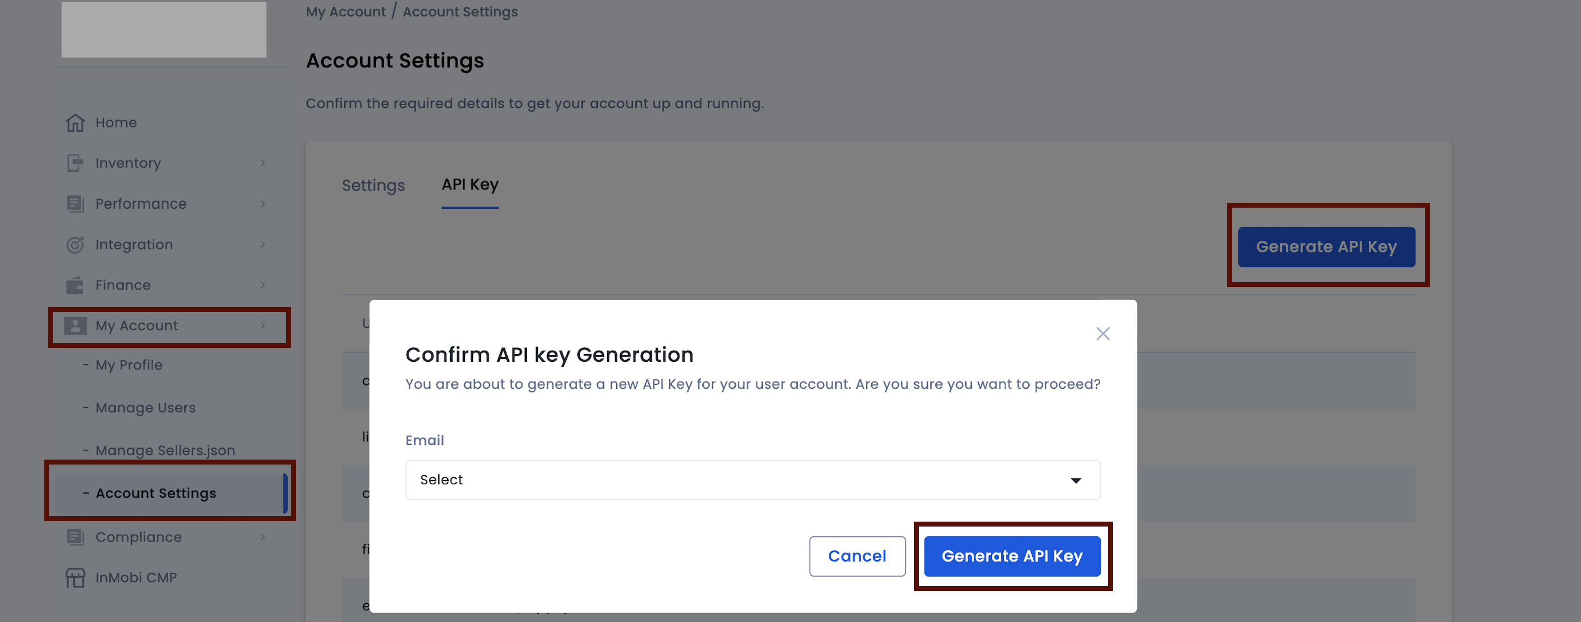Click the Inventory sidebar icon
The height and width of the screenshot is (622, 1581).
[75, 163]
